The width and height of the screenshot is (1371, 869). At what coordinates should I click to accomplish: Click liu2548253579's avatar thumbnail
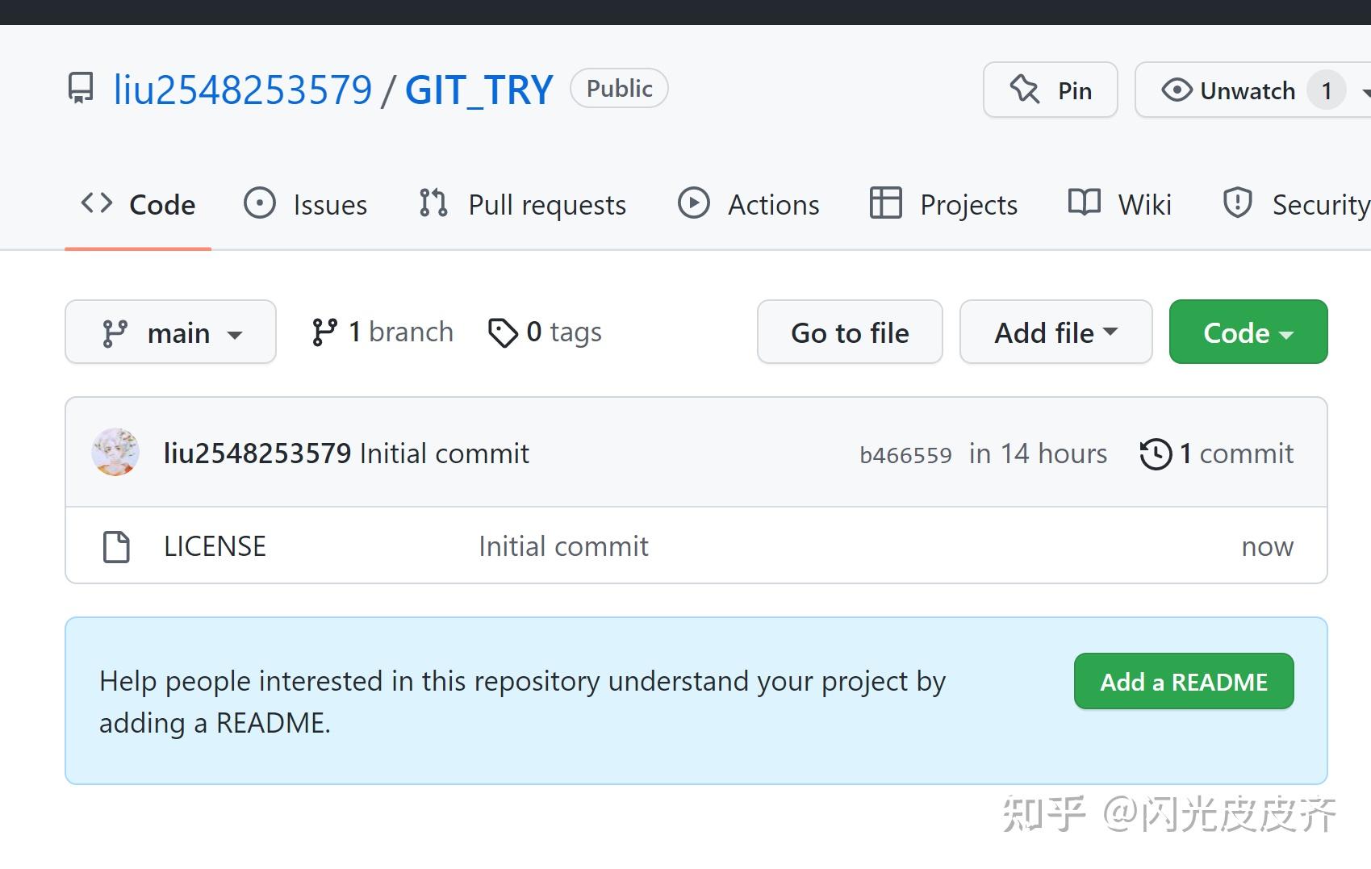pos(115,453)
